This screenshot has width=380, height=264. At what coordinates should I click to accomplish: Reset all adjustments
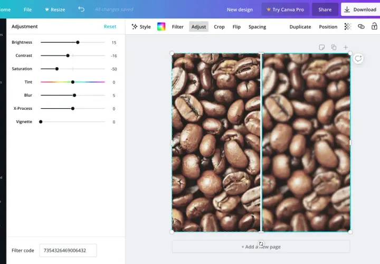coord(110,26)
